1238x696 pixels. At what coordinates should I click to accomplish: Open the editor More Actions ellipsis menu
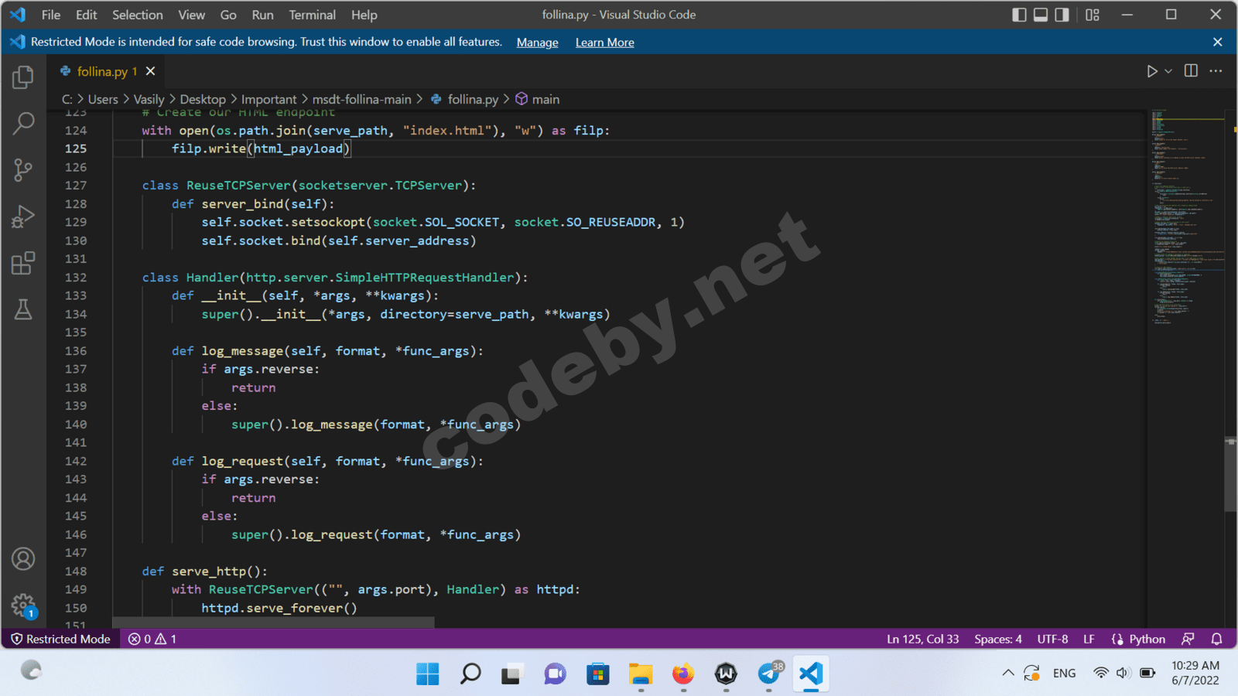pyautogui.click(x=1216, y=71)
